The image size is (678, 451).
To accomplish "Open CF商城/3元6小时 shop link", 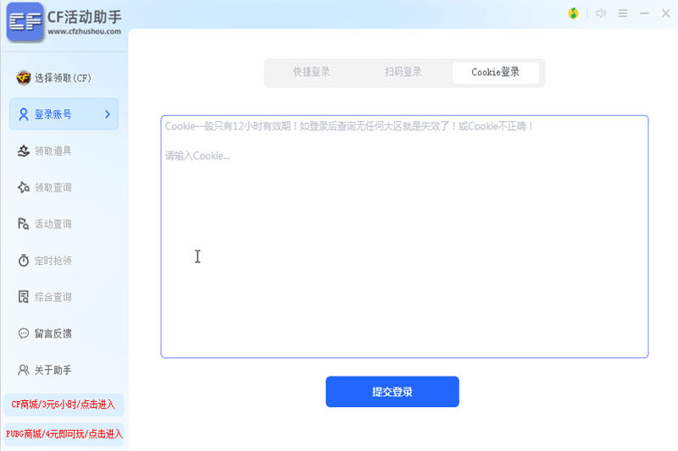I will [x=64, y=404].
